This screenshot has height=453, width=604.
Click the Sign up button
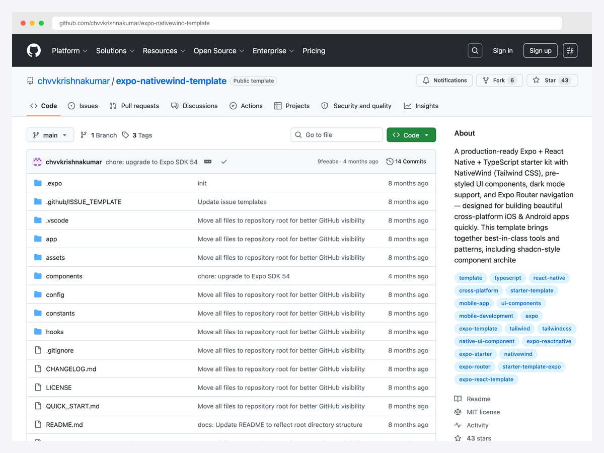tap(541, 50)
